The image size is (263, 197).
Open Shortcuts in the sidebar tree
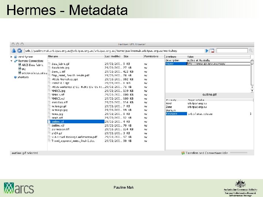coord(23,77)
